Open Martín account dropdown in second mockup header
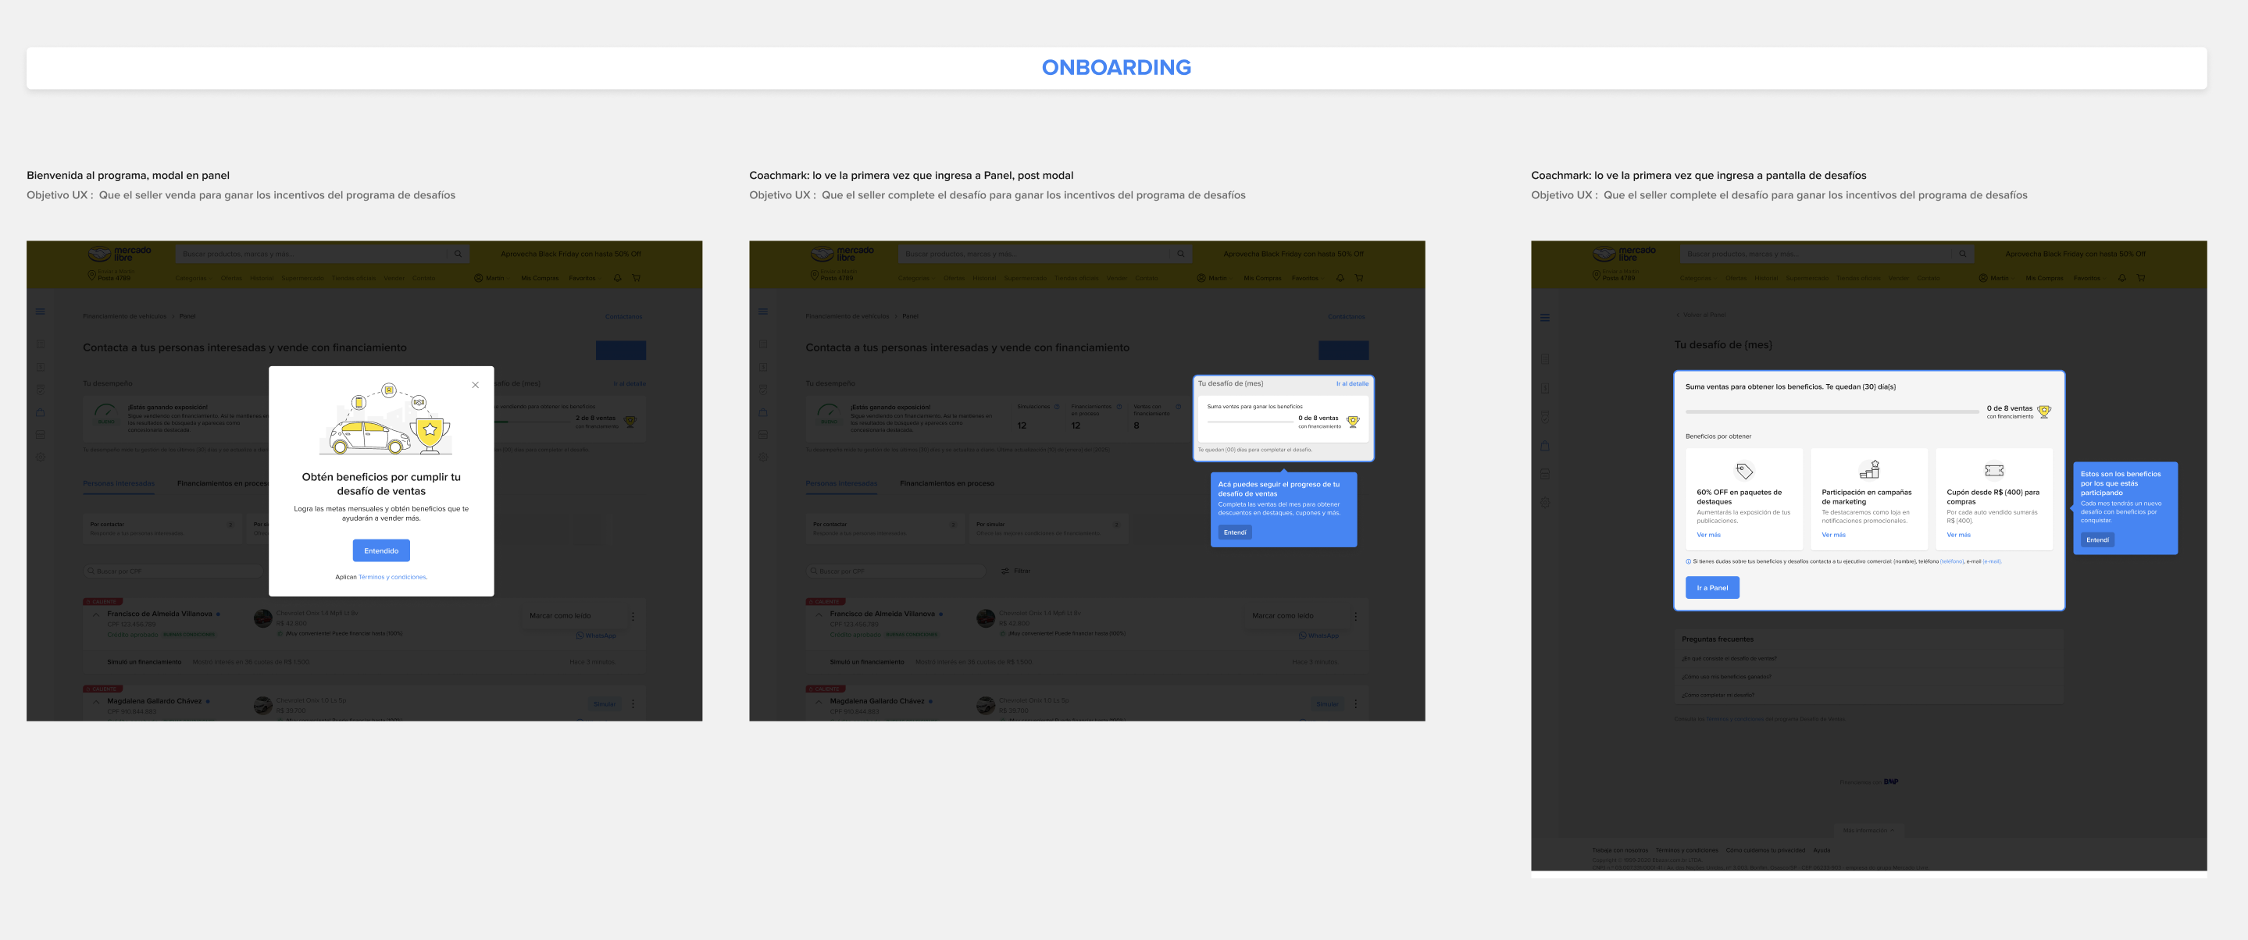This screenshot has height=940, width=2248. pyautogui.click(x=1214, y=278)
